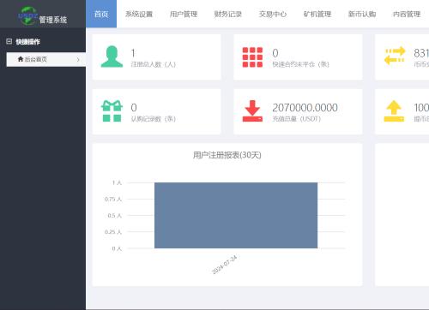Click the red grid contracts icon
Screen dimensions: 429x310
(x=252, y=57)
